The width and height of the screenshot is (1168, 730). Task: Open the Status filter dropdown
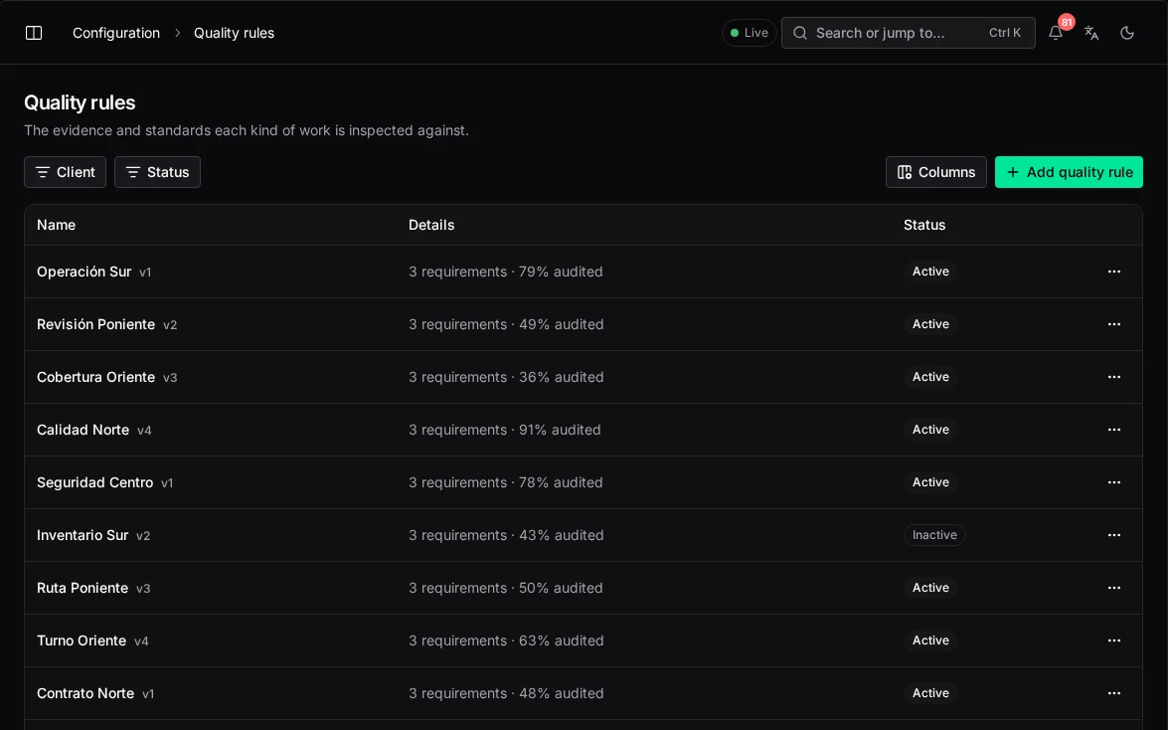157,172
